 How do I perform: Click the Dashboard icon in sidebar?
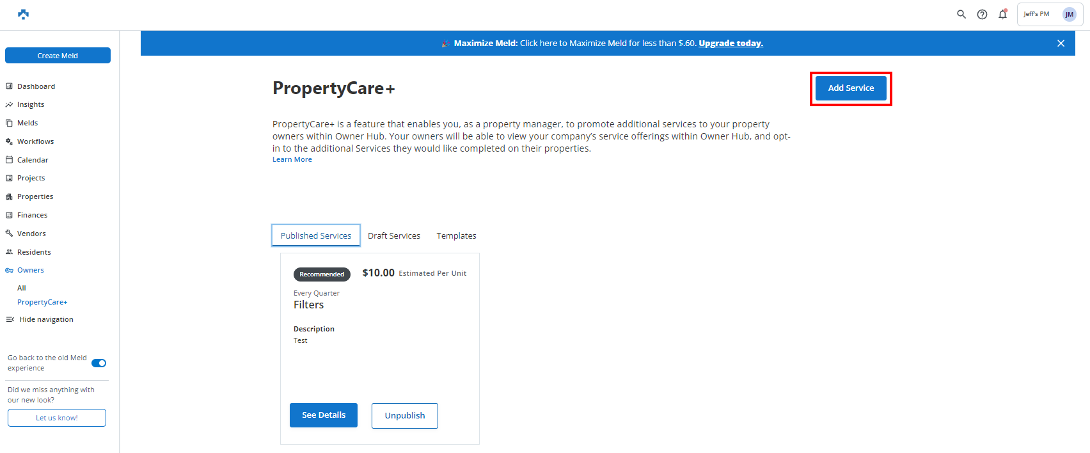[x=10, y=86]
